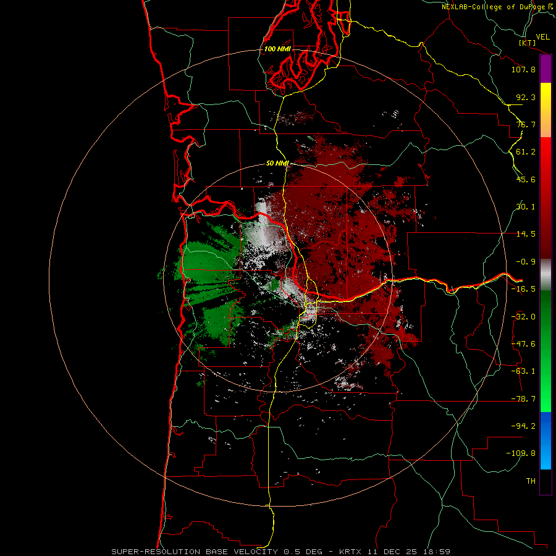Viewport: 556px width, 556px height.
Task: Click the 14.5 velocity scale value
Action: [526, 234]
